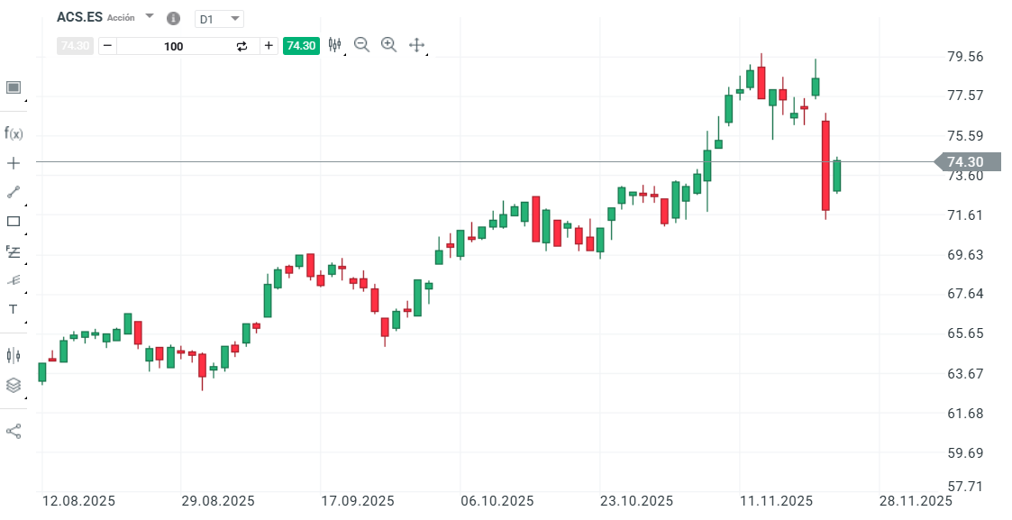Pick the rectangle shape tool
Viewport: 1012px width, 520px height.
coord(14,221)
